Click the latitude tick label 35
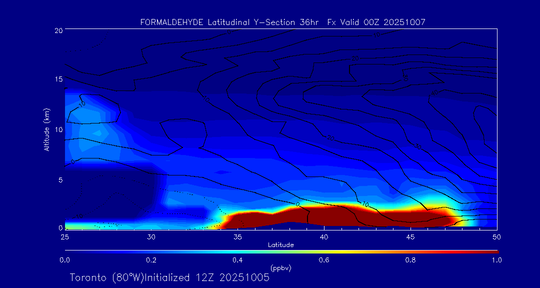540x288 pixels. [x=237, y=236]
